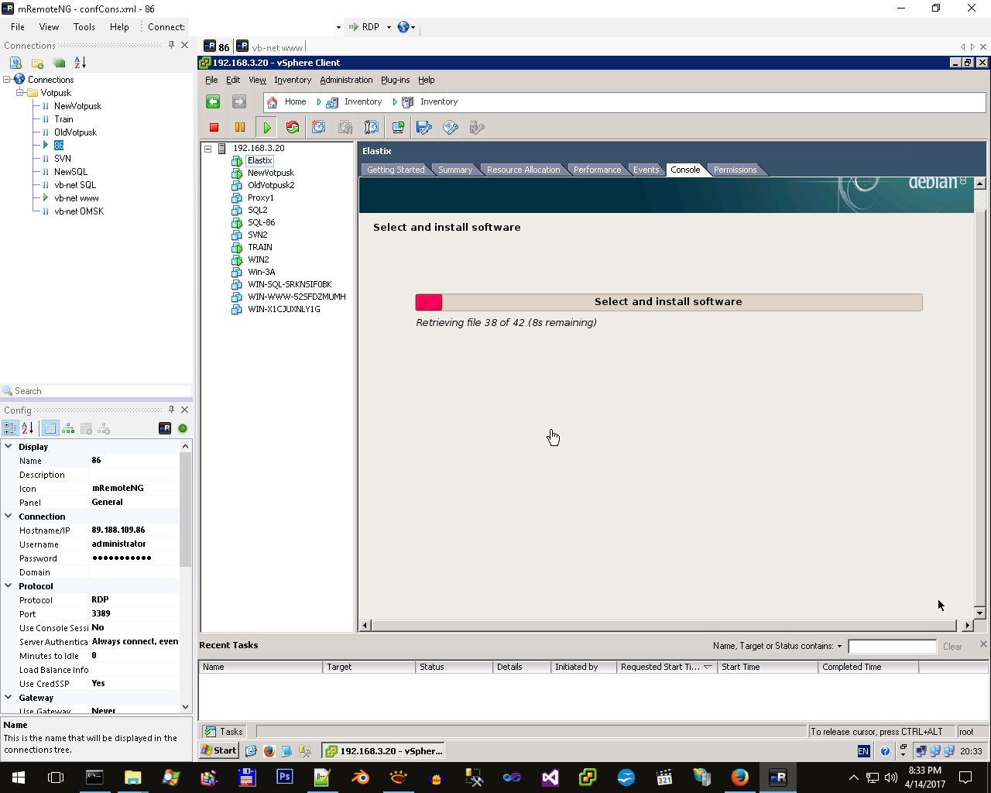
Task: Click the Clear button in Recent Tasks
Action: [x=952, y=647]
